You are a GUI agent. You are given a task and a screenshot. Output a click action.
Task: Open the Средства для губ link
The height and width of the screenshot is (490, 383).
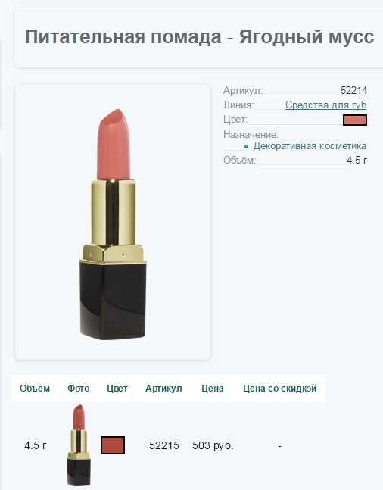[x=325, y=105]
